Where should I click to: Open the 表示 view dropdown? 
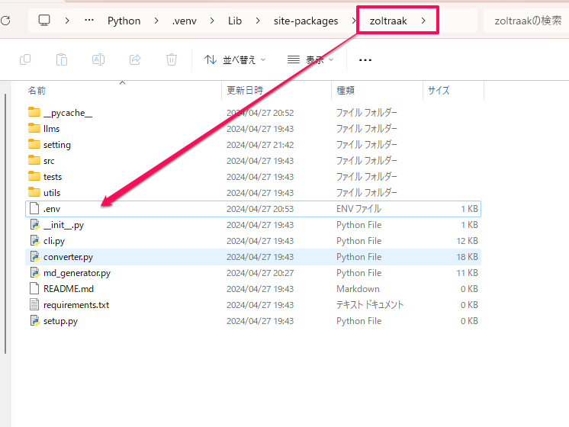(x=310, y=60)
